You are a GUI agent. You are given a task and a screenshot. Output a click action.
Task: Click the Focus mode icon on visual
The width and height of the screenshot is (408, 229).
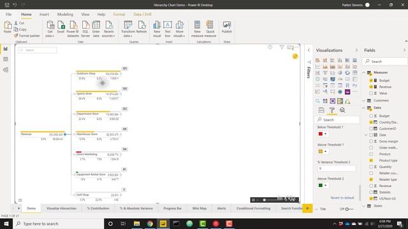coord(289,47)
